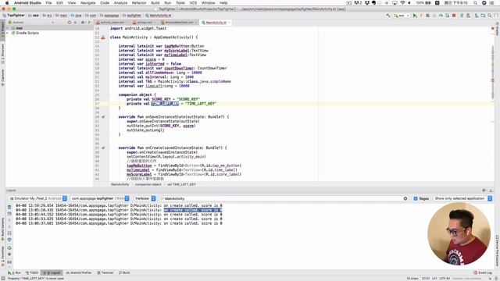Image resolution: width=500 pixels, height=281 pixels.
Task: Click companion object in editor breadcrumb
Action: 148,184
